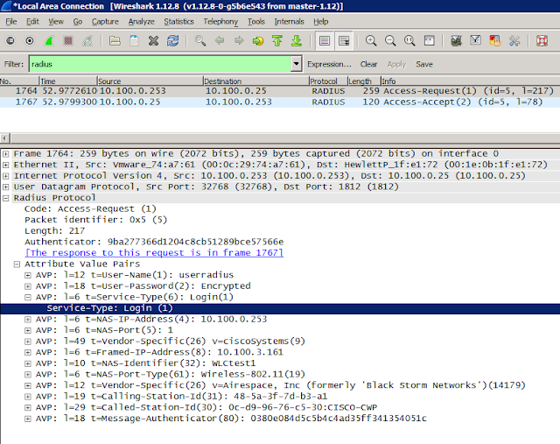Open the capture interfaces list icon

click(x=10, y=41)
